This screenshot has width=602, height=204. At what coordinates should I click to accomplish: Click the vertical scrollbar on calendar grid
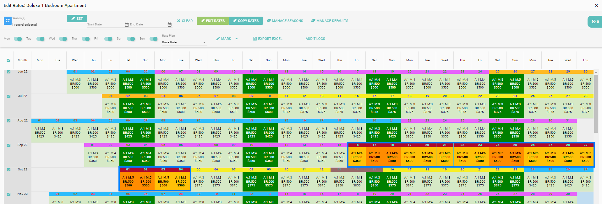pos(596,104)
